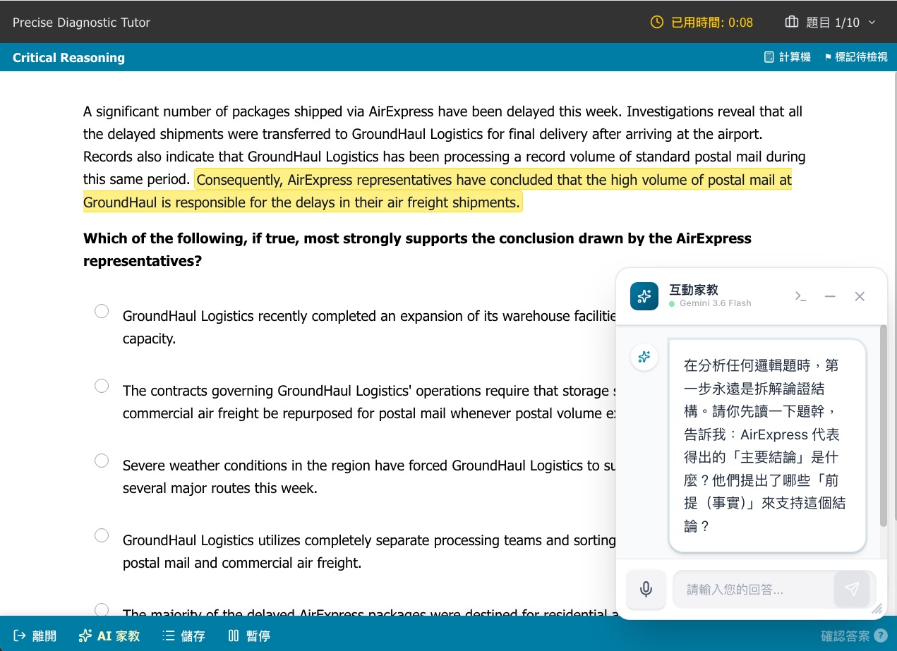
Task: Click the Critical Reasoning section title
Action: [68, 57]
